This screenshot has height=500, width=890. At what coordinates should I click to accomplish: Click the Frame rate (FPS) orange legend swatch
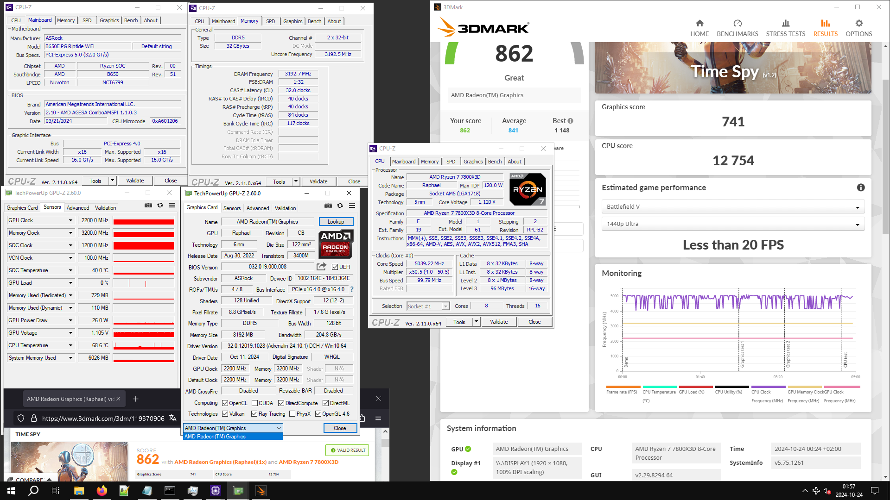pyautogui.click(x=623, y=387)
